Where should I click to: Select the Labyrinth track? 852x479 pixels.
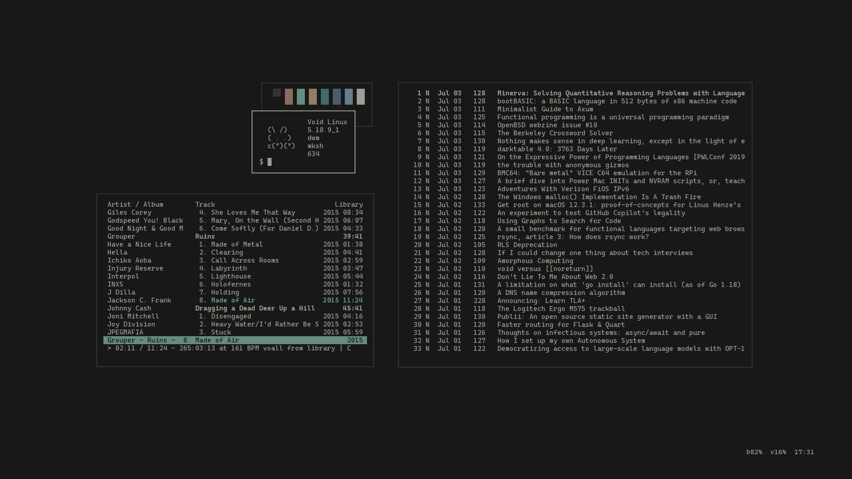pos(229,268)
